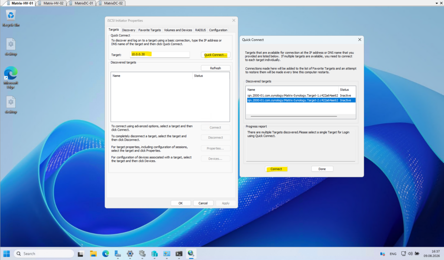Select the Targets tab
Screen dimensions: 444x260
tap(114, 30)
